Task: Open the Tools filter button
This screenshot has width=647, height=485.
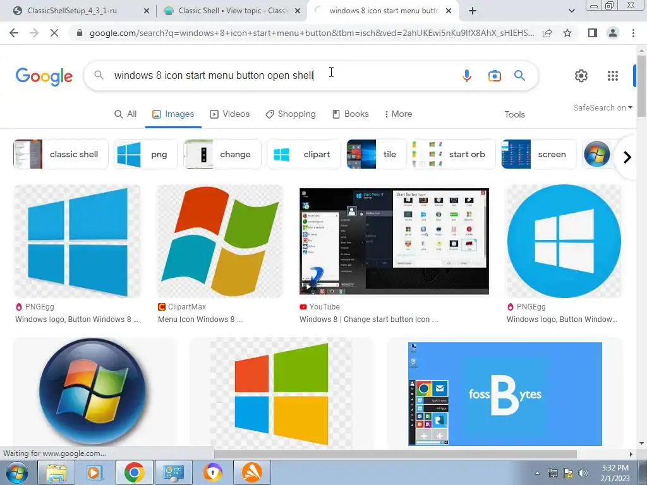Action: point(514,115)
